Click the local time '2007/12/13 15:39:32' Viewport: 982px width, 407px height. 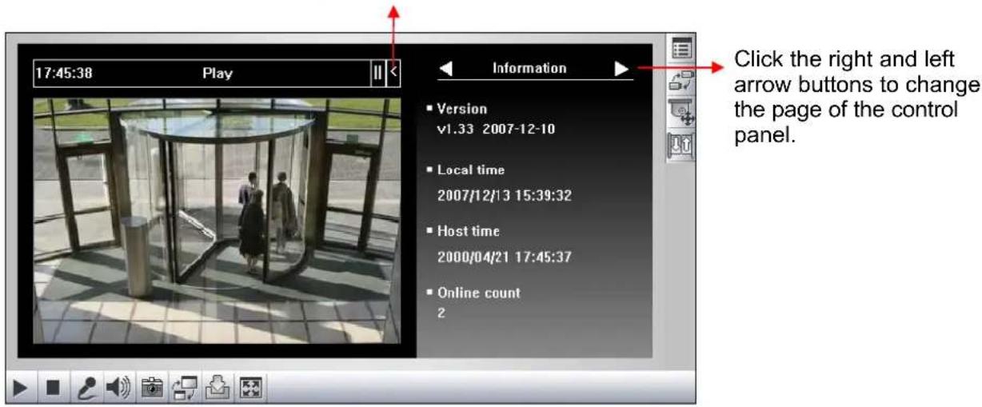(x=504, y=195)
